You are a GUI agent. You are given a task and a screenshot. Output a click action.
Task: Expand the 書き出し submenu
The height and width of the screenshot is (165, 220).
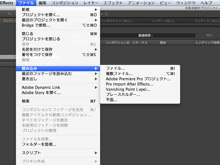pyautogui.click(x=58, y=79)
